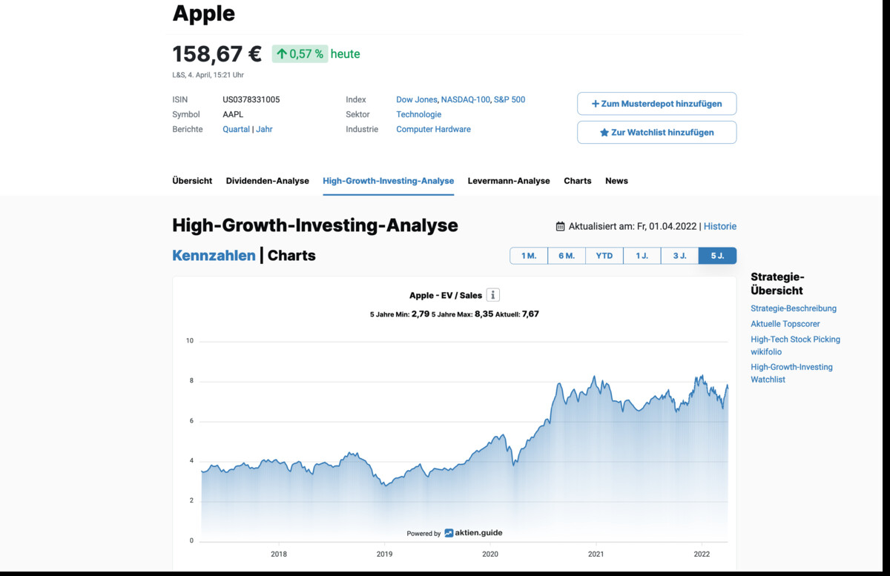Image resolution: width=890 pixels, height=576 pixels.
Task: Open the EV/Sales info tooltip icon
Action: tap(492, 294)
